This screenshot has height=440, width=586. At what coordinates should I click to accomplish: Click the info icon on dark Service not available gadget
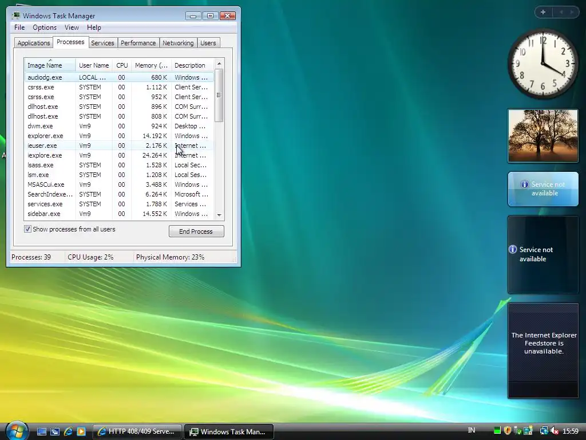513,249
